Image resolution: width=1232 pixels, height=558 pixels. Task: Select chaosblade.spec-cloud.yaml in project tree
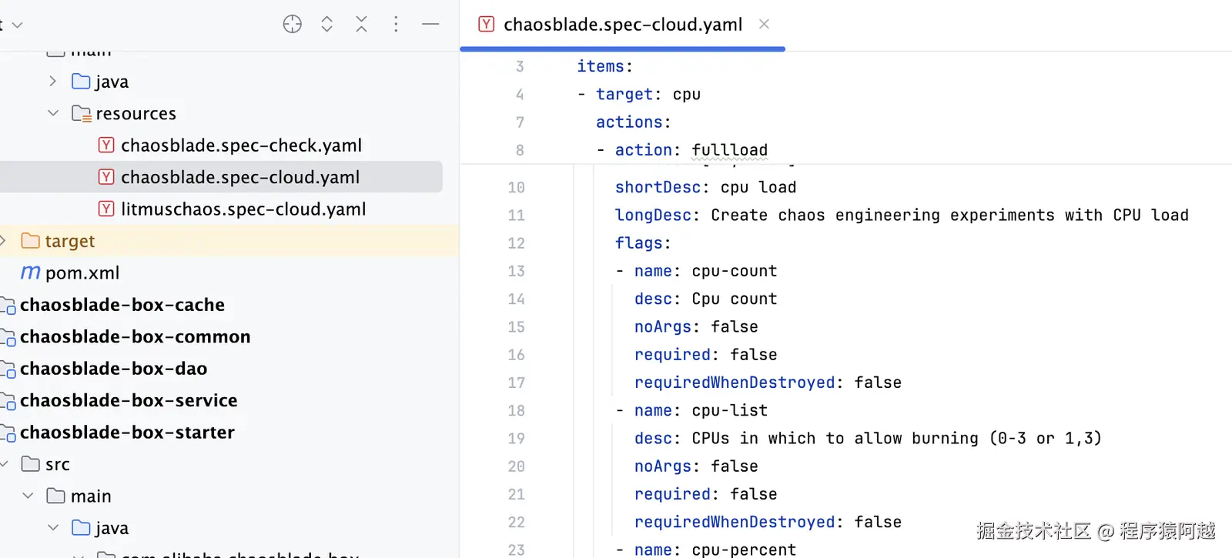[240, 177]
